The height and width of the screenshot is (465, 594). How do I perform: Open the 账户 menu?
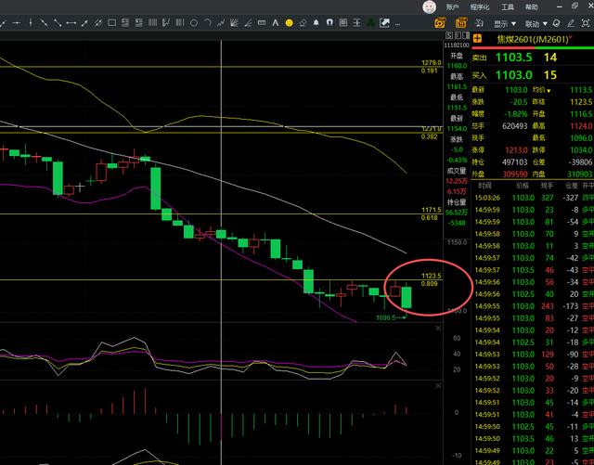tap(452, 6)
